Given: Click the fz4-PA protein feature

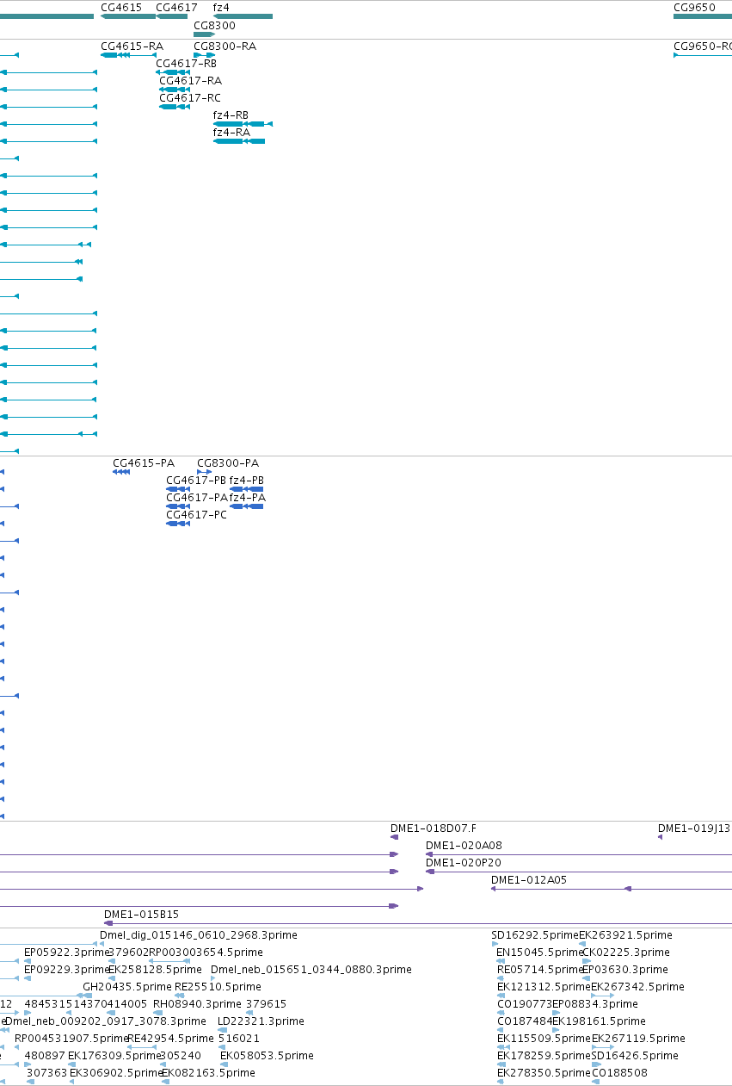Looking at the screenshot, I should pos(246,506).
